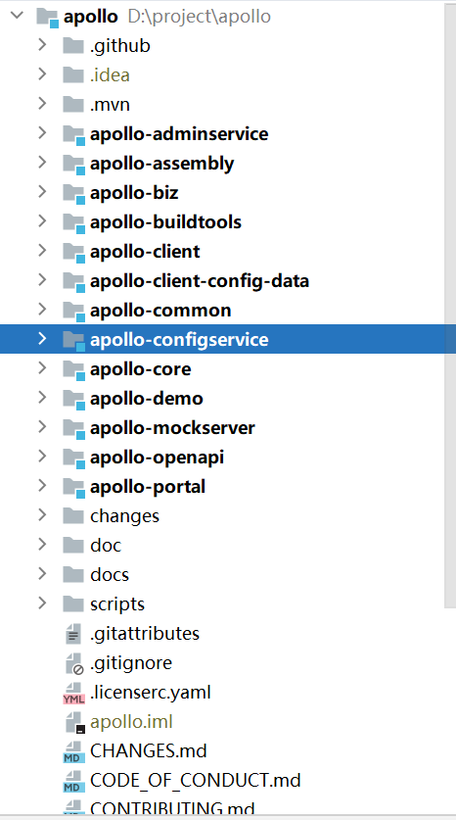Expand apollo-buildtools module arrow
The image size is (456, 820).
(x=42, y=221)
